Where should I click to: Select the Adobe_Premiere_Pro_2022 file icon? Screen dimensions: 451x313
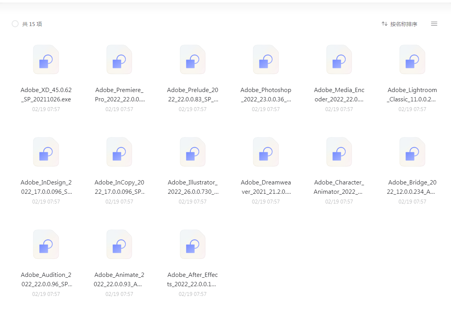[x=119, y=60]
